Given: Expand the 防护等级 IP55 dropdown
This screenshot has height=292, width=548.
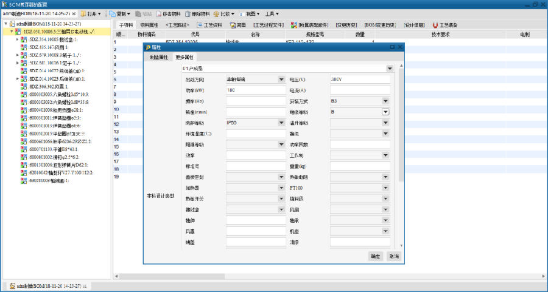Looking at the screenshot, I should [x=281, y=123].
